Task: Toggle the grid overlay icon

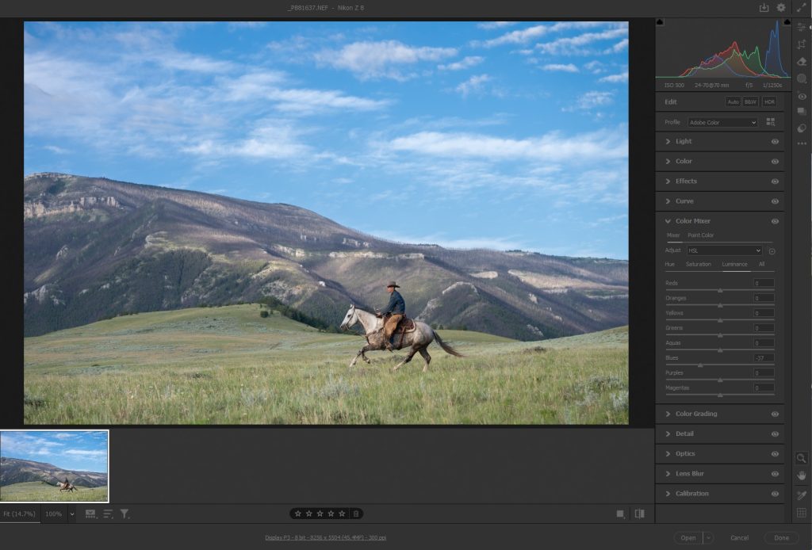Action: click(802, 513)
